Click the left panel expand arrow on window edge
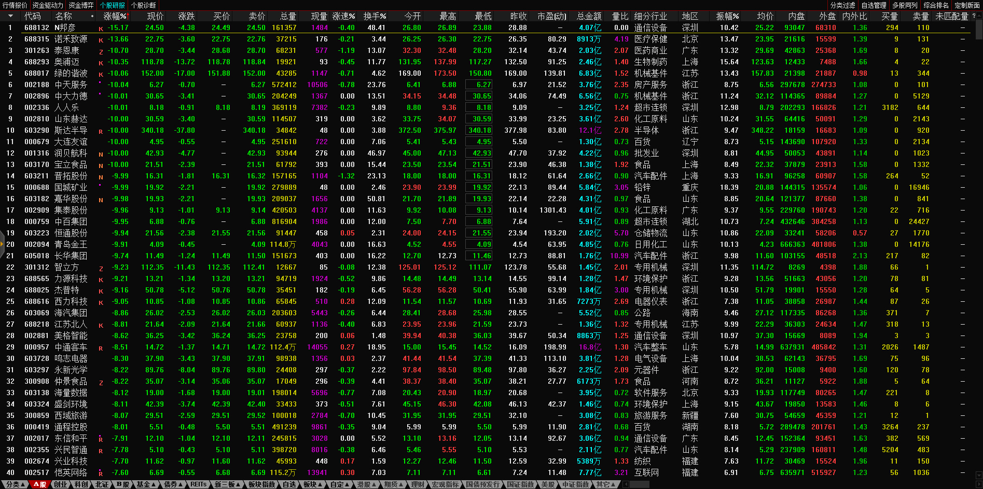Viewport: 983px width, 489px height. (2, 254)
